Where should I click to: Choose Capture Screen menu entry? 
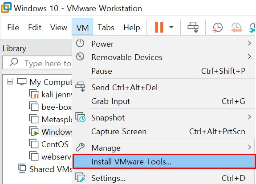pyautogui.click(x=164, y=132)
